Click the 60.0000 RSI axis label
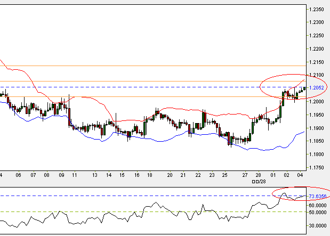330x236 pixels. pyautogui.click(x=318, y=205)
